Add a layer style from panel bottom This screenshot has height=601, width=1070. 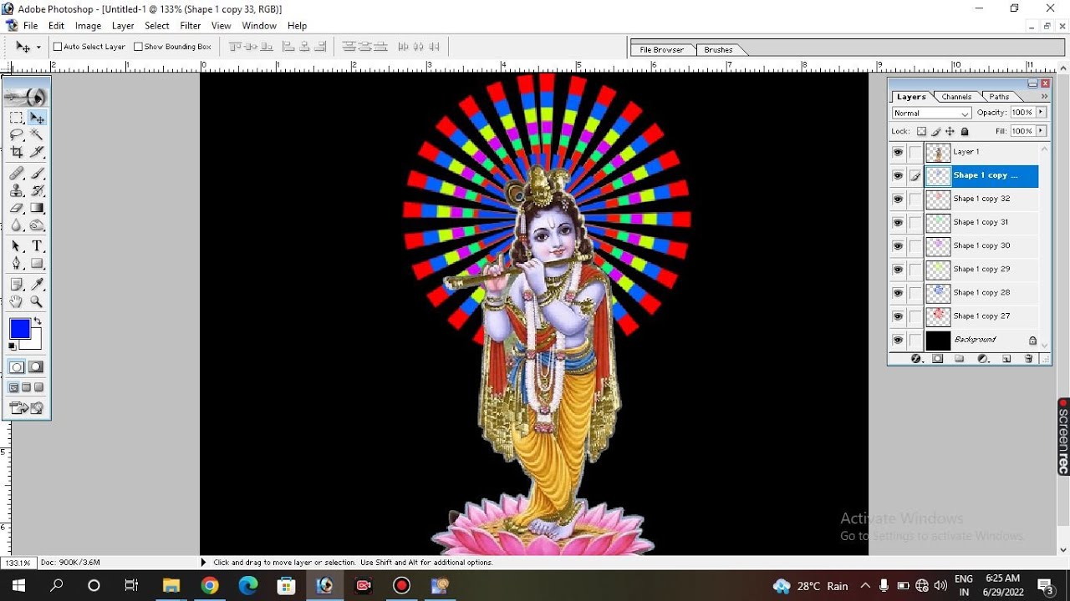915,359
